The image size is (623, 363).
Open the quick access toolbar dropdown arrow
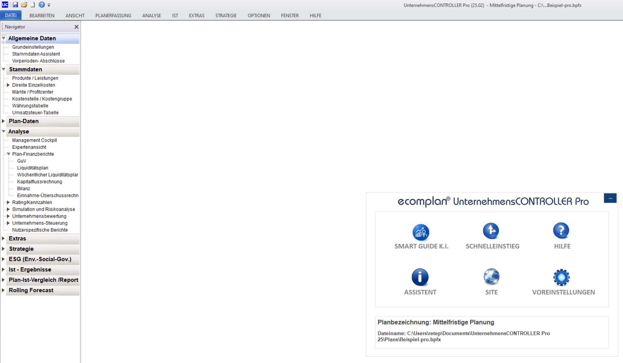point(49,5)
